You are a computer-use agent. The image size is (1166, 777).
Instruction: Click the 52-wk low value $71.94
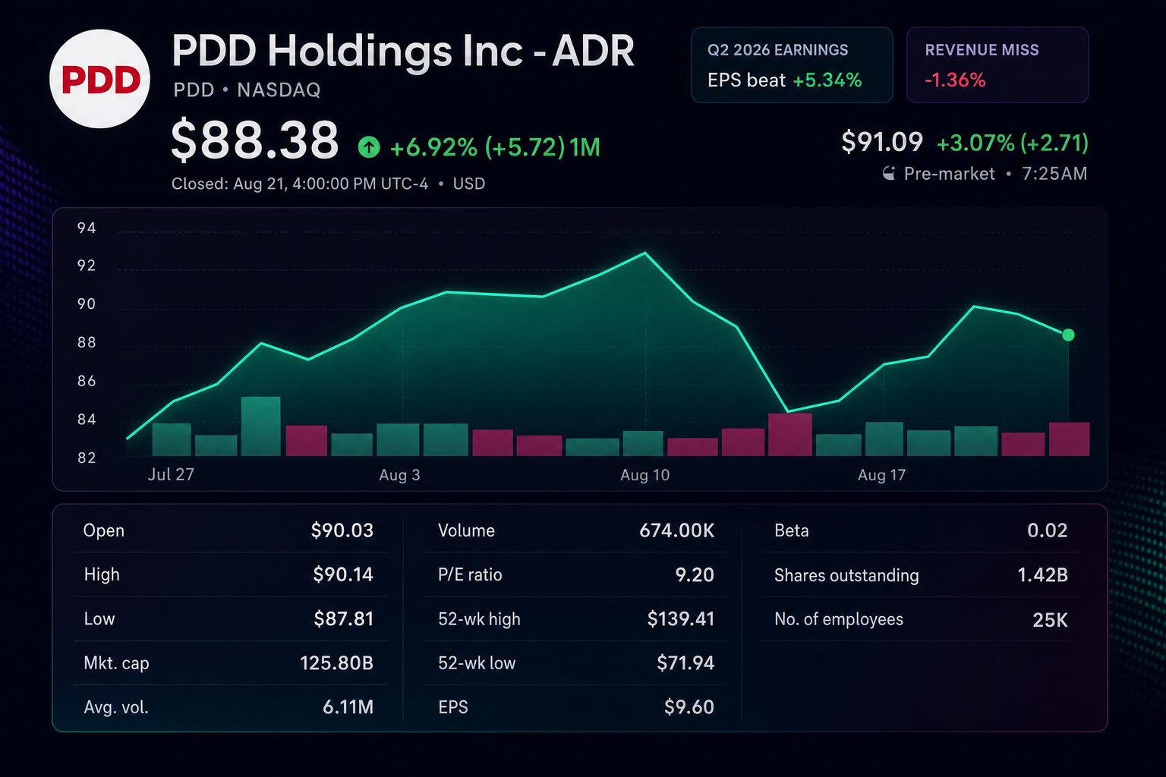[x=685, y=663]
